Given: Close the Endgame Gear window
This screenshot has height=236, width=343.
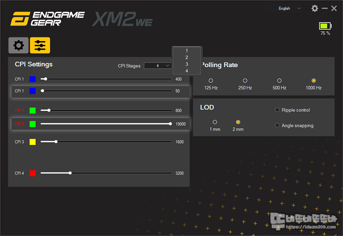Looking at the screenshot, I should (334, 8).
